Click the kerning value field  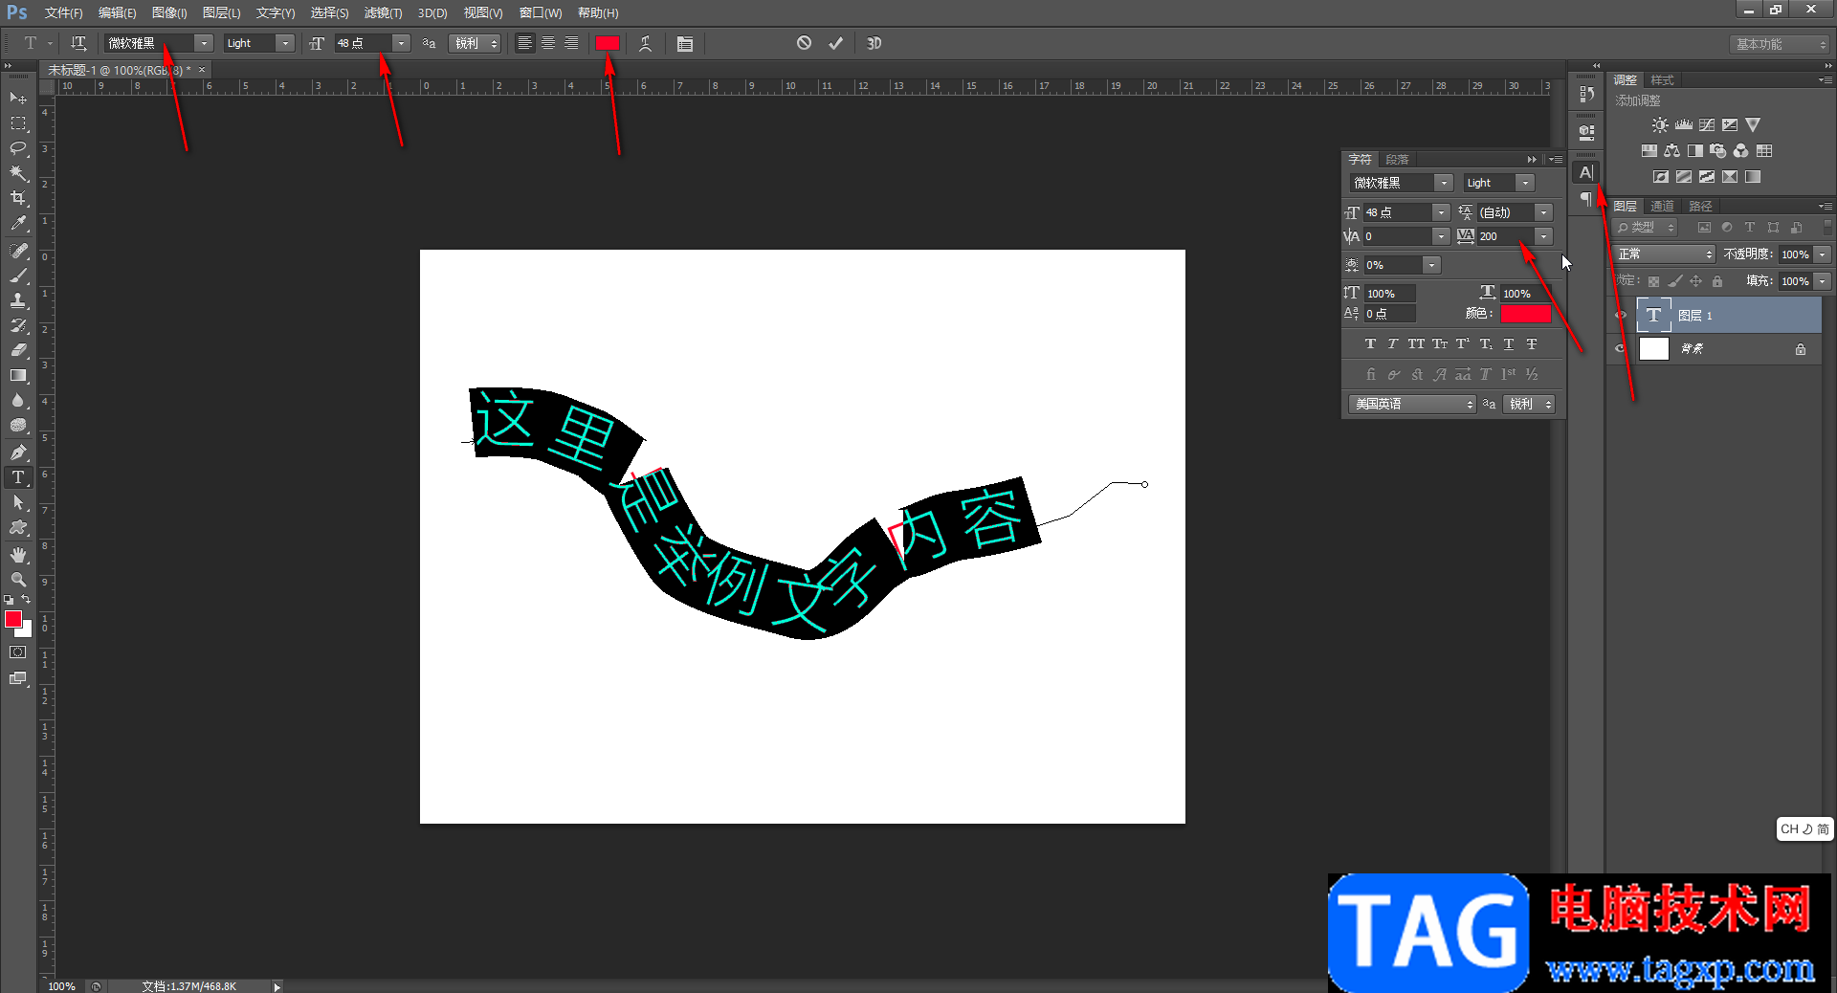(x=1398, y=236)
